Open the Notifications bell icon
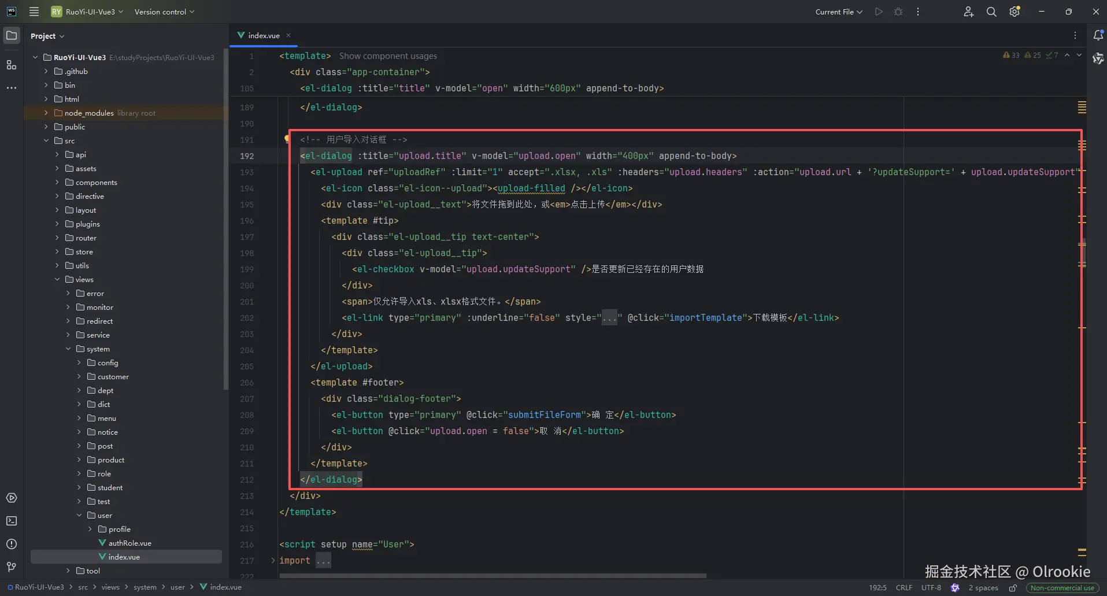Viewport: 1107px width, 596px height. (x=1098, y=35)
